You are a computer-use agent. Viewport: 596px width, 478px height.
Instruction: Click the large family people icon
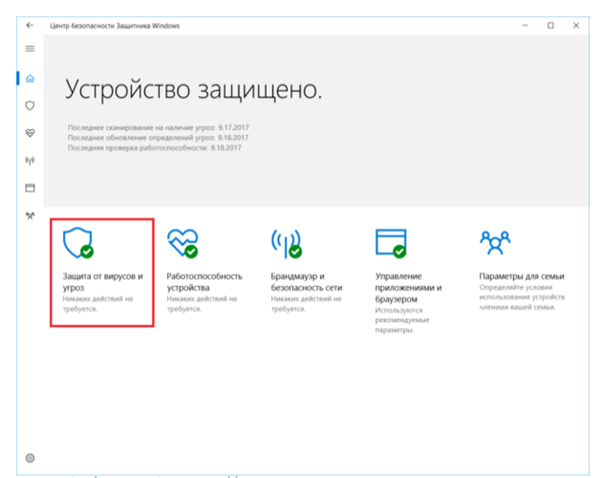[494, 242]
